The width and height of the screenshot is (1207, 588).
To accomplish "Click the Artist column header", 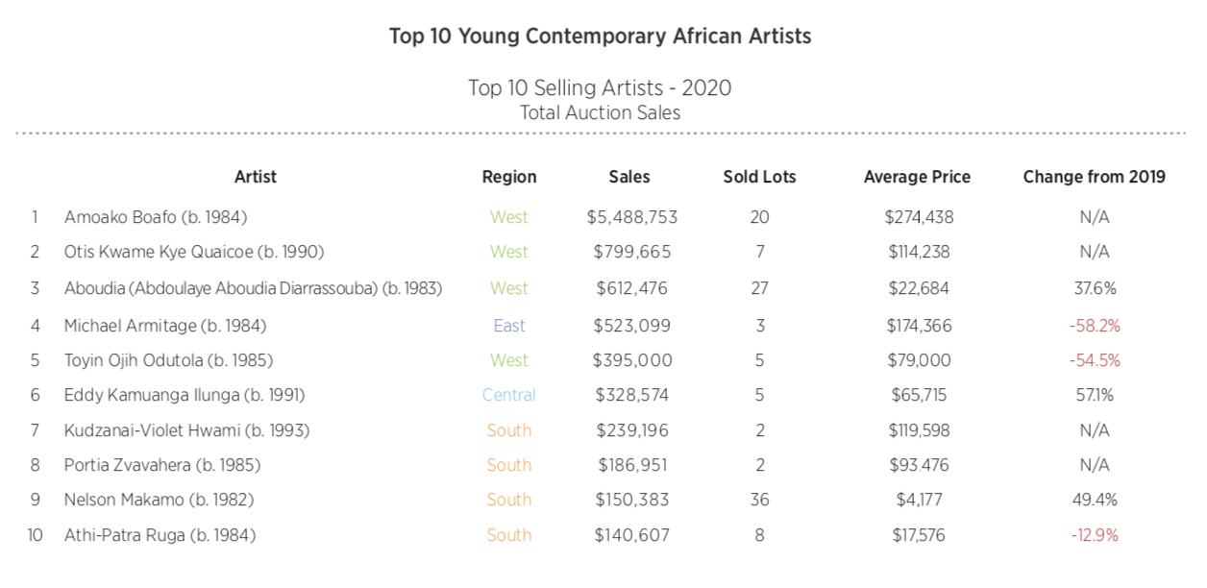I will click(x=255, y=177).
